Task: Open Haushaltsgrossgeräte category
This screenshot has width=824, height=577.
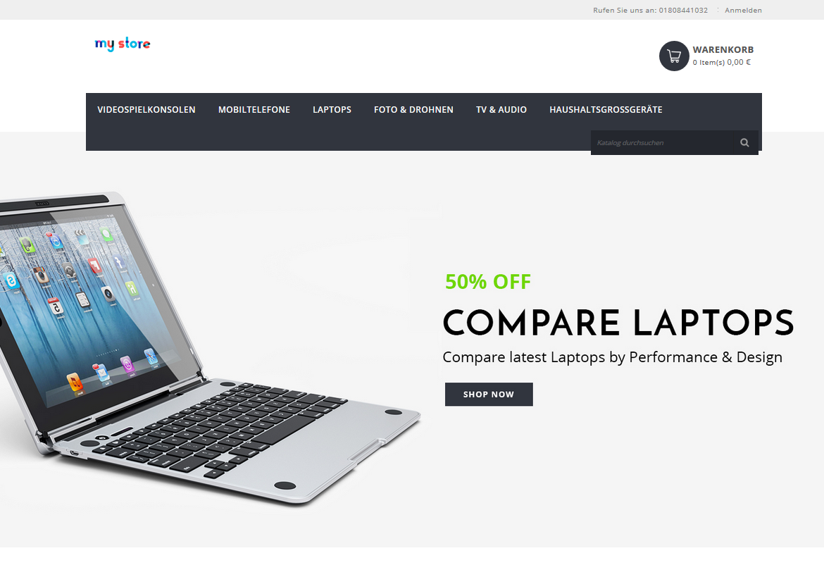Action: tap(606, 109)
